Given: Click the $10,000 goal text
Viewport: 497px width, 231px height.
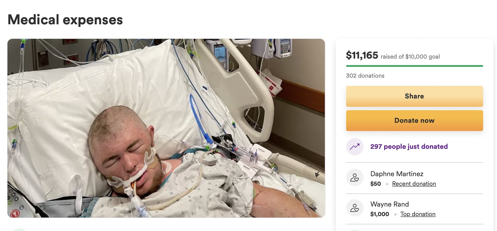Looking at the screenshot, I should click(423, 56).
